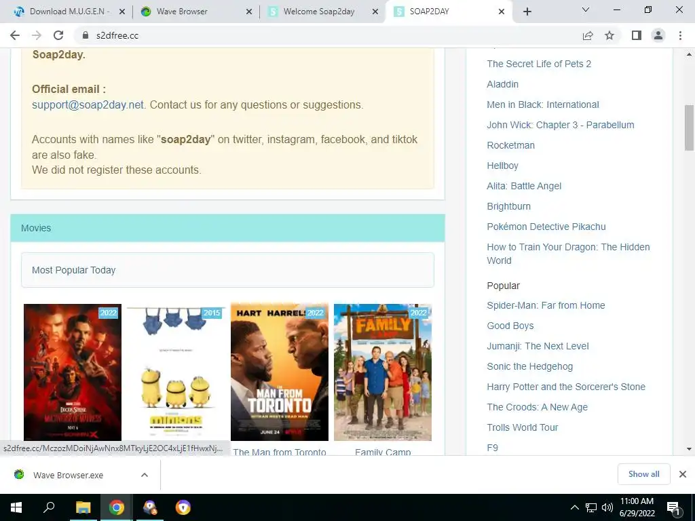Open Windows taskbar search
The width and height of the screenshot is (695, 521).
49,507
